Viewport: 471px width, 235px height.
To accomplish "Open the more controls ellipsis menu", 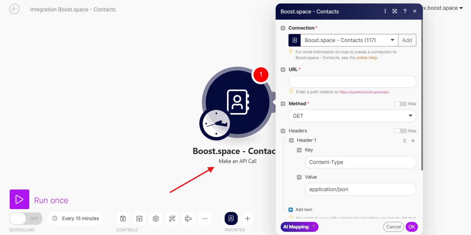I will (x=205, y=219).
